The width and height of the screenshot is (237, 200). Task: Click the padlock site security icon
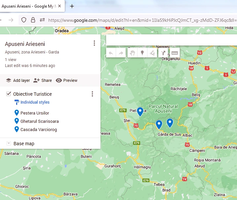pos(33,20)
